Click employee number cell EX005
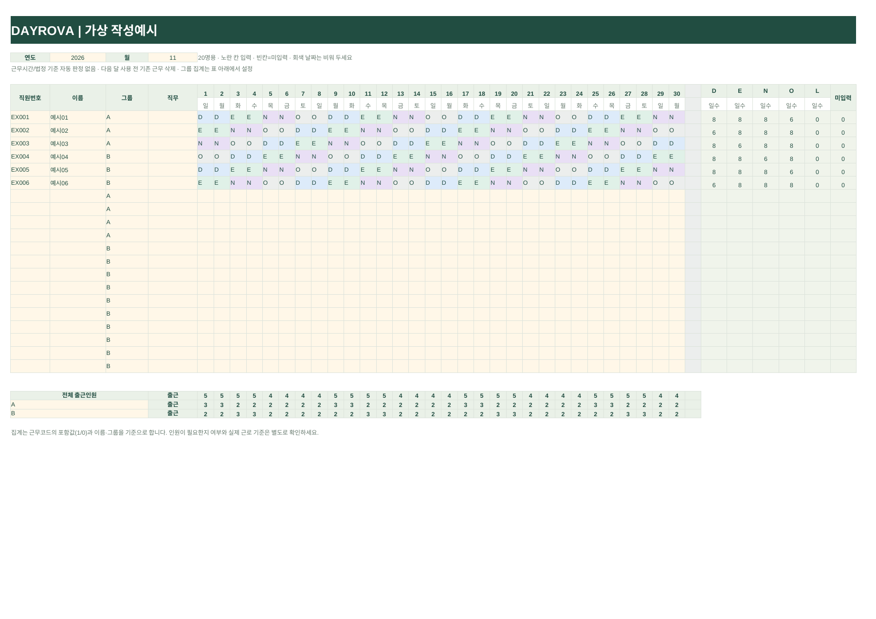Screen dimensions: 876x619 coord(30,170)
